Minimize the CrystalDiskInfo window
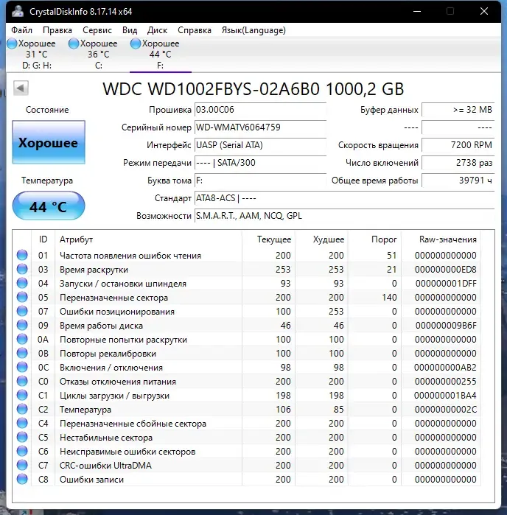 [x=417, y=12]
